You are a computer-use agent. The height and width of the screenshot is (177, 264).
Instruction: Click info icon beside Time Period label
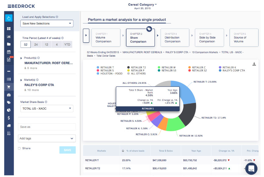tap(62, 38)
